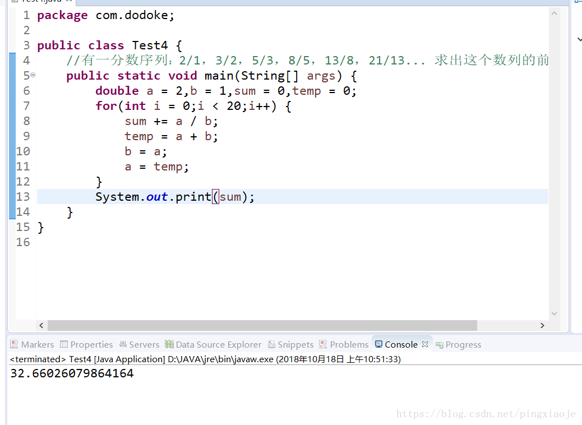The width and height of the screenshot is (582, 425).
Task: Click the Console monitor icon
Action: click(x=378, y=344)
